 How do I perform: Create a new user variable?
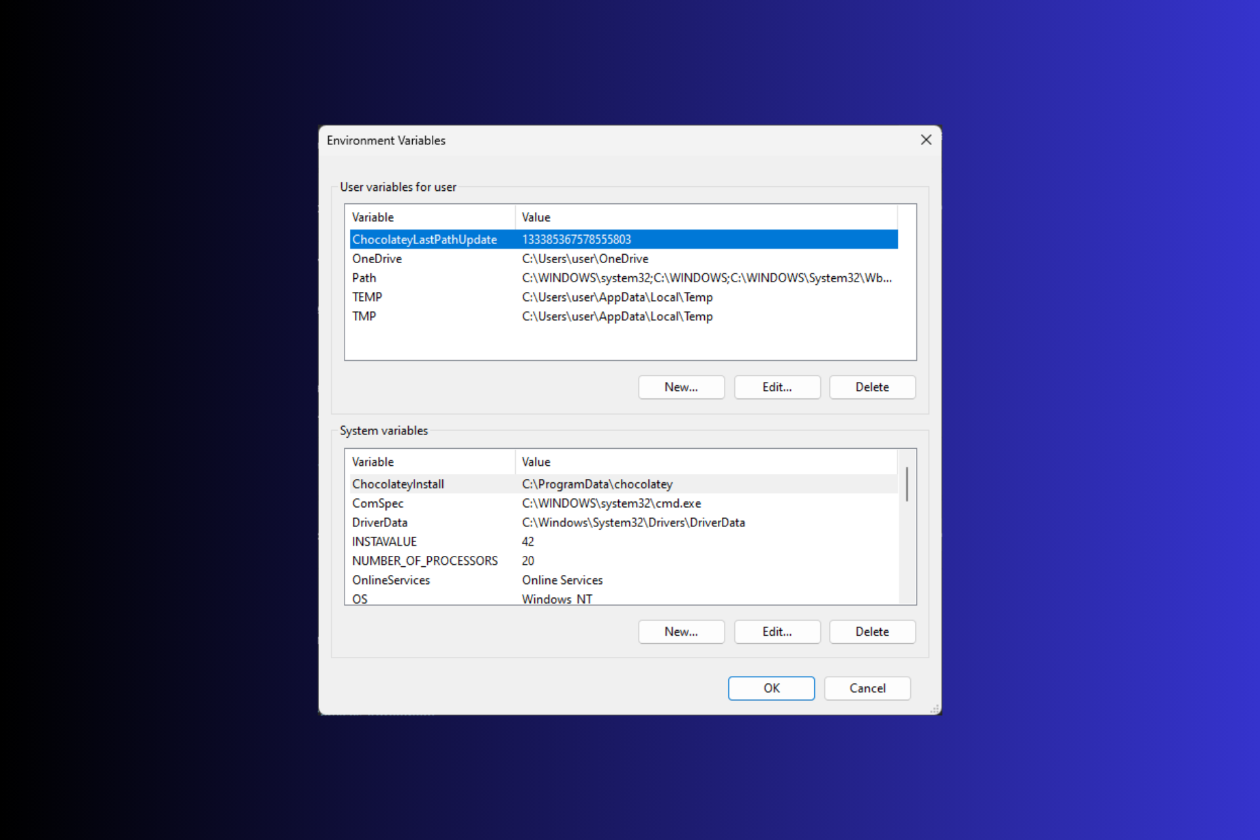(x=681, y=387)
